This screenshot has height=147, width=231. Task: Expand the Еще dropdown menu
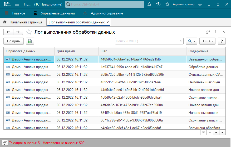click(208, 41)
